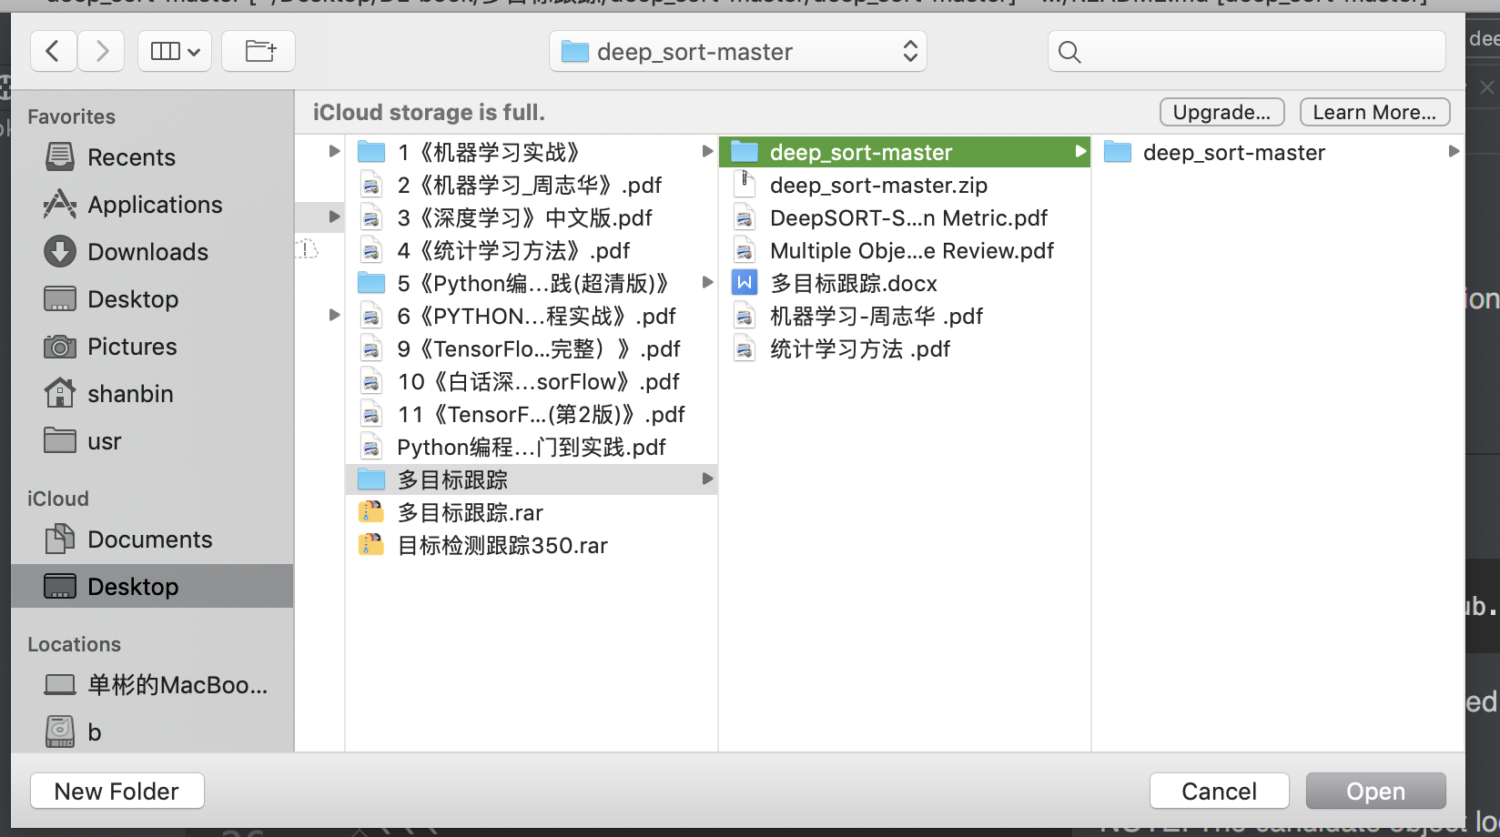Select the deep_sort-master.zip file
1500x837 pixels.
(x=877, y=185)
